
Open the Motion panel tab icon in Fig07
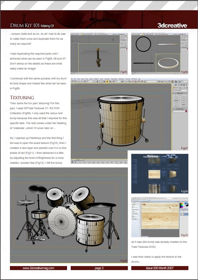coord(181,85)
